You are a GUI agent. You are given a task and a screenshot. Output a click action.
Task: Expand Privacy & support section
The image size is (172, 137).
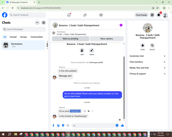click(x=148, y=74)
